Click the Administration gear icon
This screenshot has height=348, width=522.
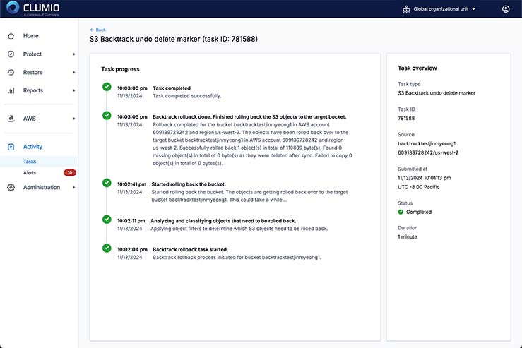coord(11,188)
